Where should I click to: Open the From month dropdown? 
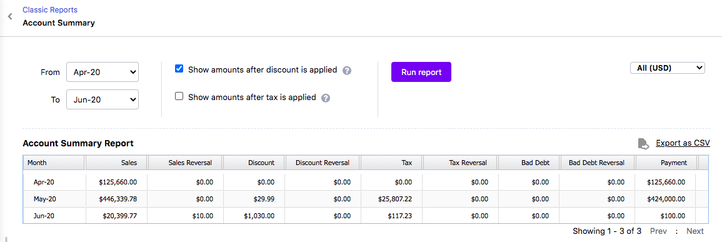103,72
